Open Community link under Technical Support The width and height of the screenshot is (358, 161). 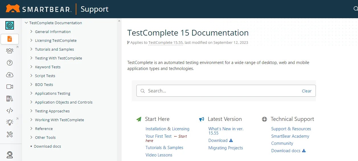coord(282,143)
